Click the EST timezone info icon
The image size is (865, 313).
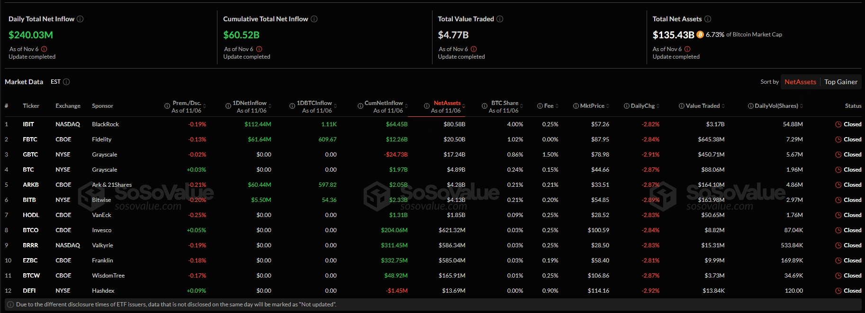(x=66, y=82)
